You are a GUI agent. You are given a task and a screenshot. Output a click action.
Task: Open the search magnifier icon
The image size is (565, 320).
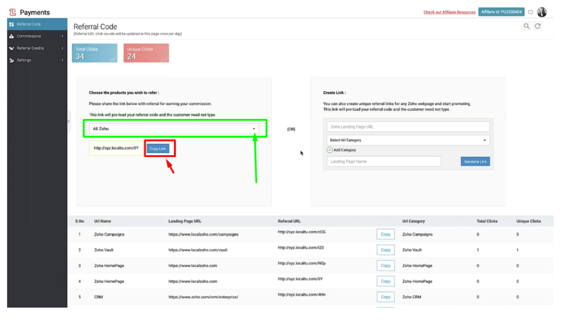tap(526, 26)
